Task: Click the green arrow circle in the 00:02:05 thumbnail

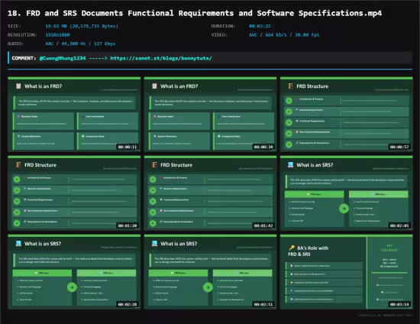Action: (x=344, y=209)
